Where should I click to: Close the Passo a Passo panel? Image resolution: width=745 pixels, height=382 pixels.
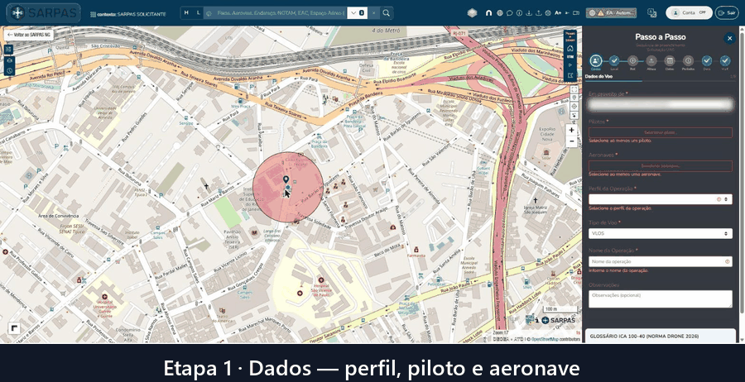(x=730, y=38)
